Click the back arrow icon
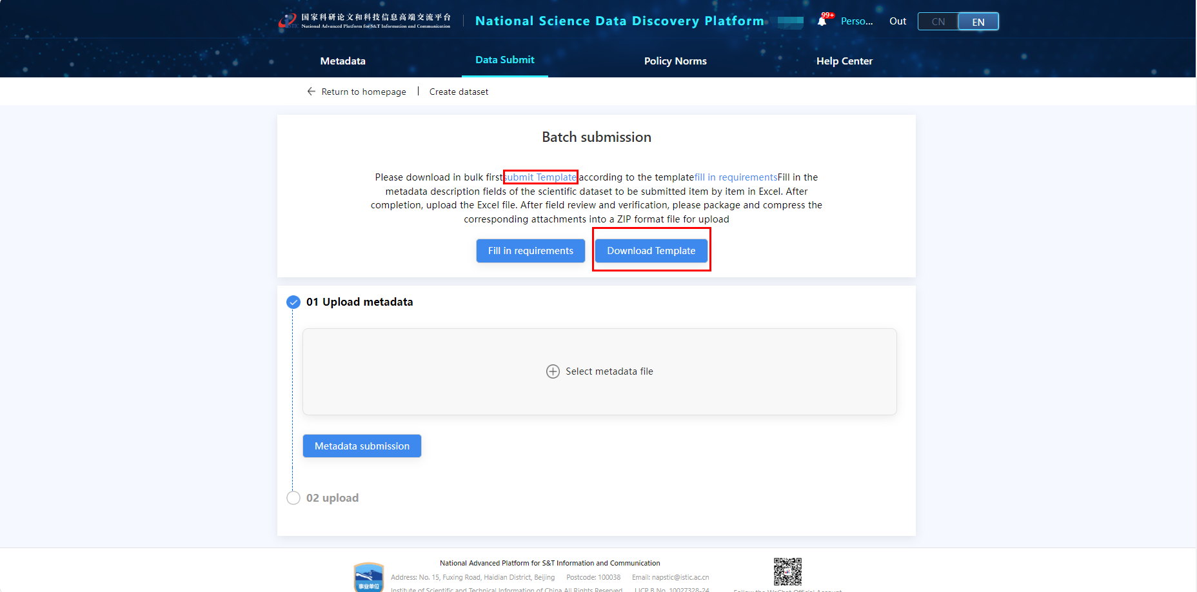The image size is (1197, 592). (x=312, y=92)
